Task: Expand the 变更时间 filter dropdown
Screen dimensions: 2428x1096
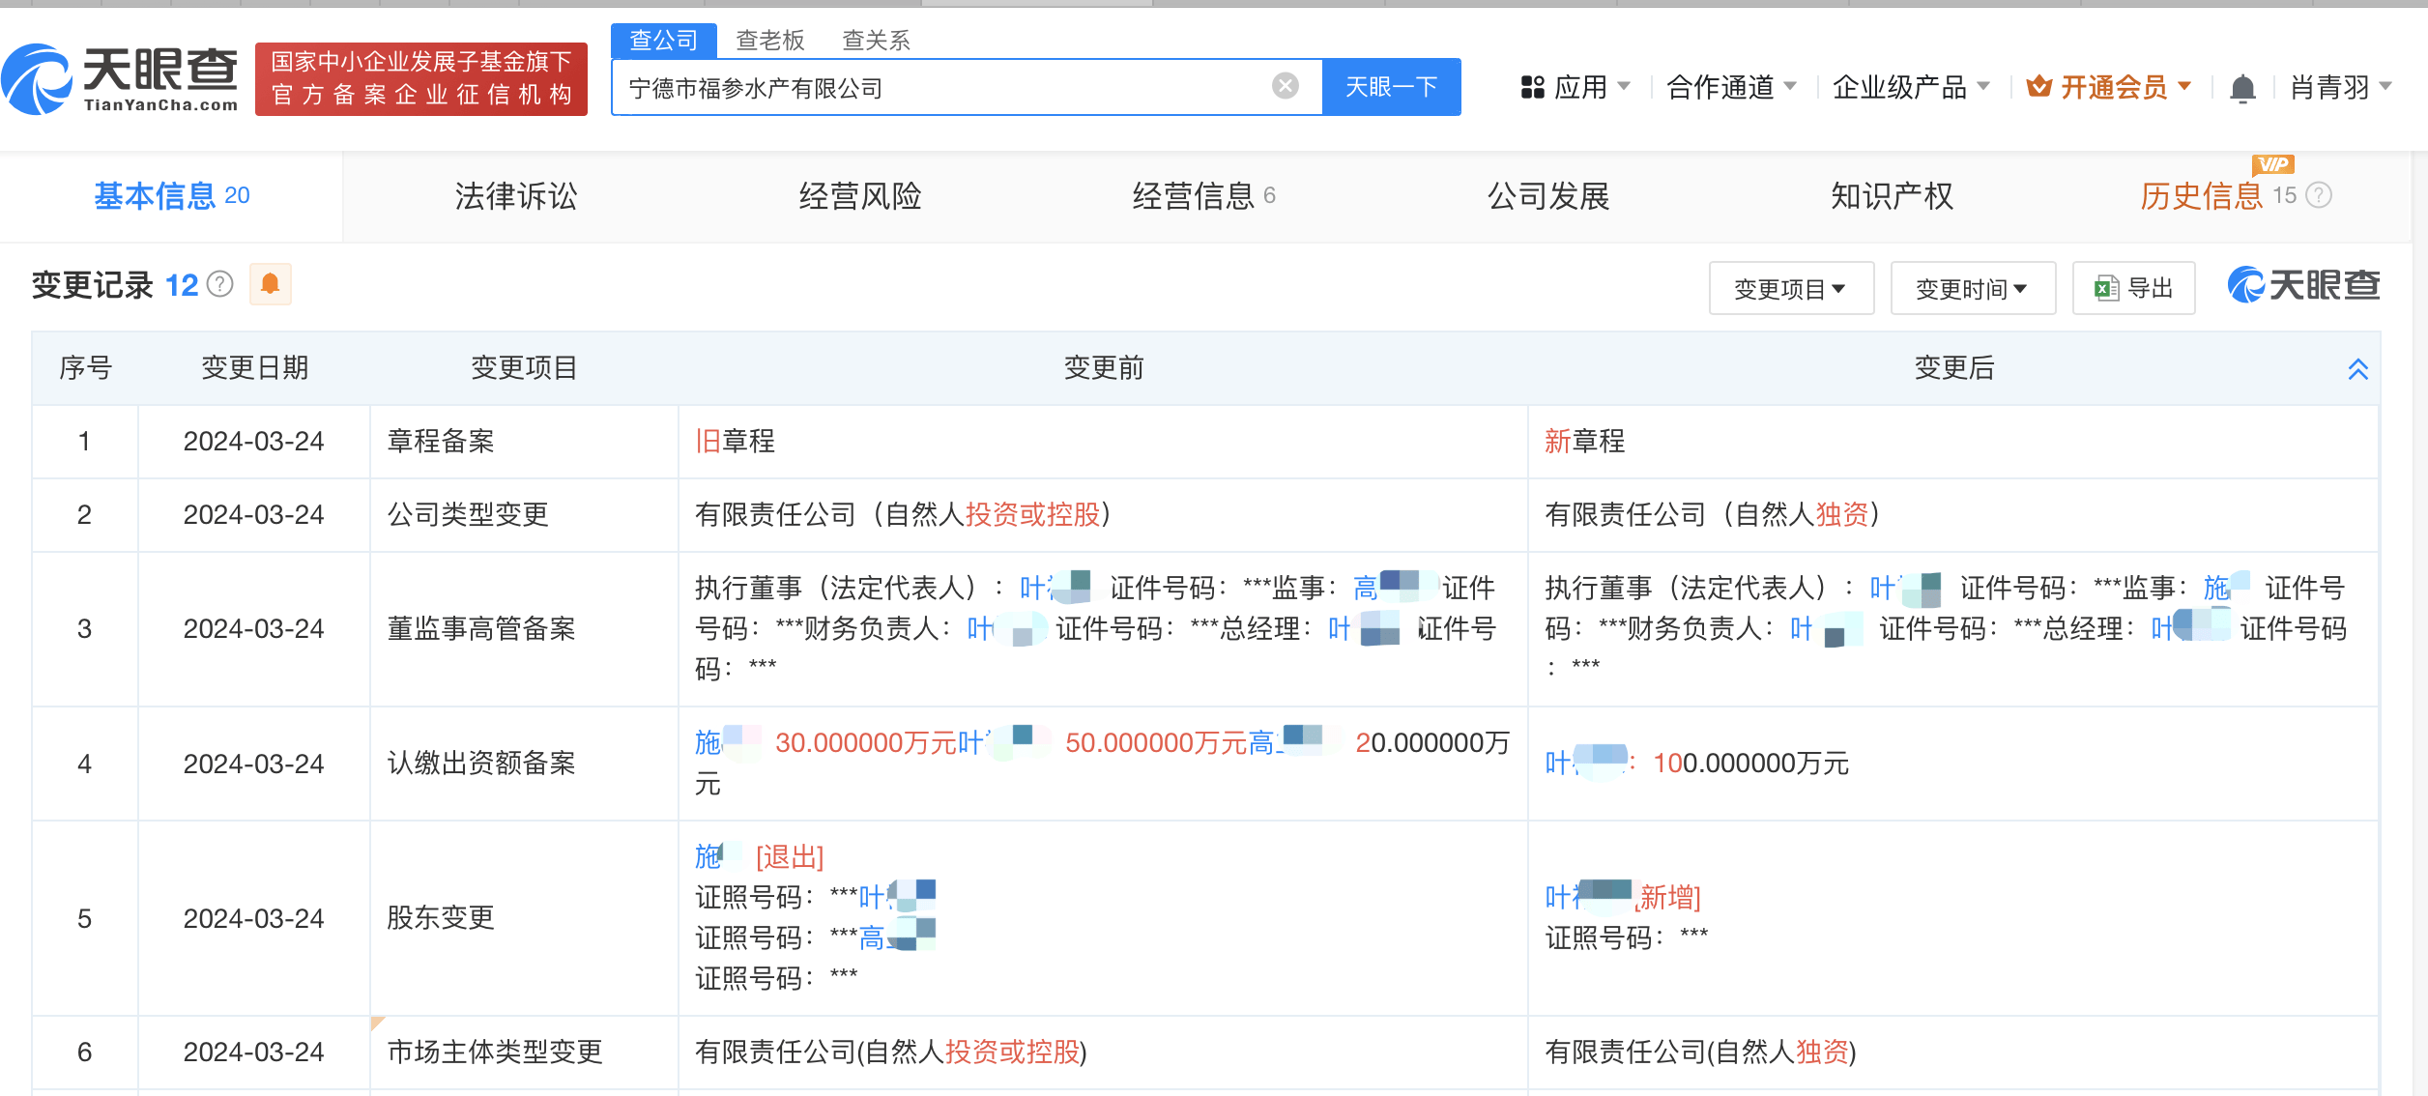Action: pos(1973,288)
